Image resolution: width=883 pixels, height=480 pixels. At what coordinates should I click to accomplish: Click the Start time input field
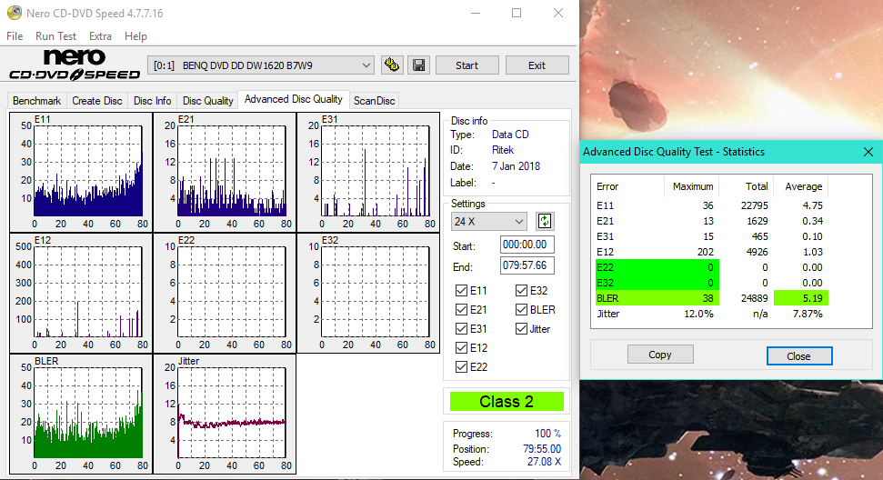pyautogui.click(x=527, y=245)
